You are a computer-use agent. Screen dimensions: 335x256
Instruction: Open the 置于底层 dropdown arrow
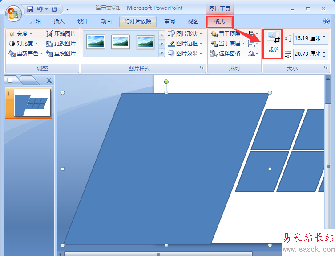(243, 44)
